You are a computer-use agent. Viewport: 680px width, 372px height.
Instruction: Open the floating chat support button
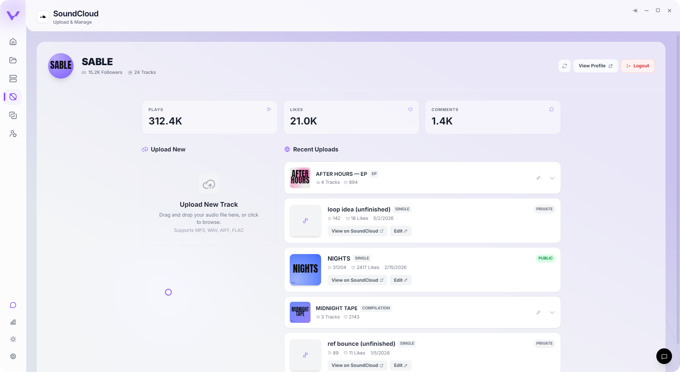pyautogui.click(x=664, y=356)
